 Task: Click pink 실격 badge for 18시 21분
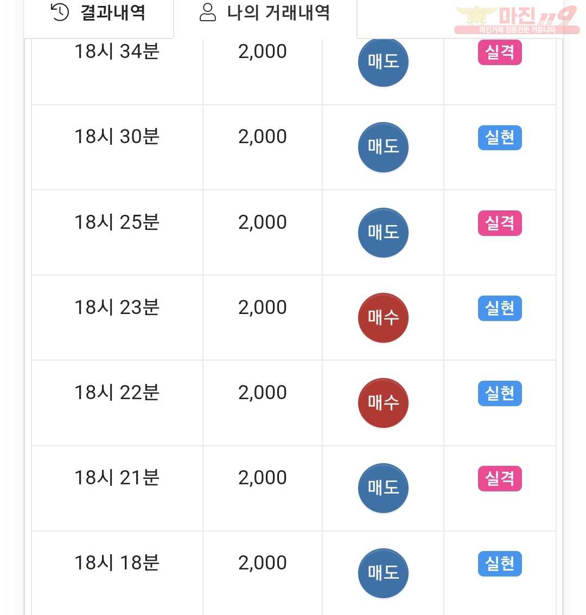click(x=500, y=478)
